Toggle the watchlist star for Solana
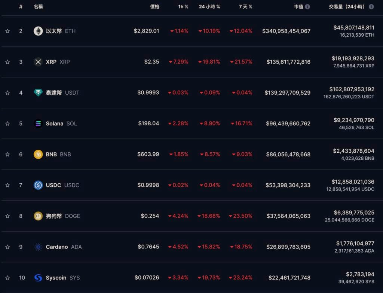Viewport: 383px width, 293px height. pos(7,123)
